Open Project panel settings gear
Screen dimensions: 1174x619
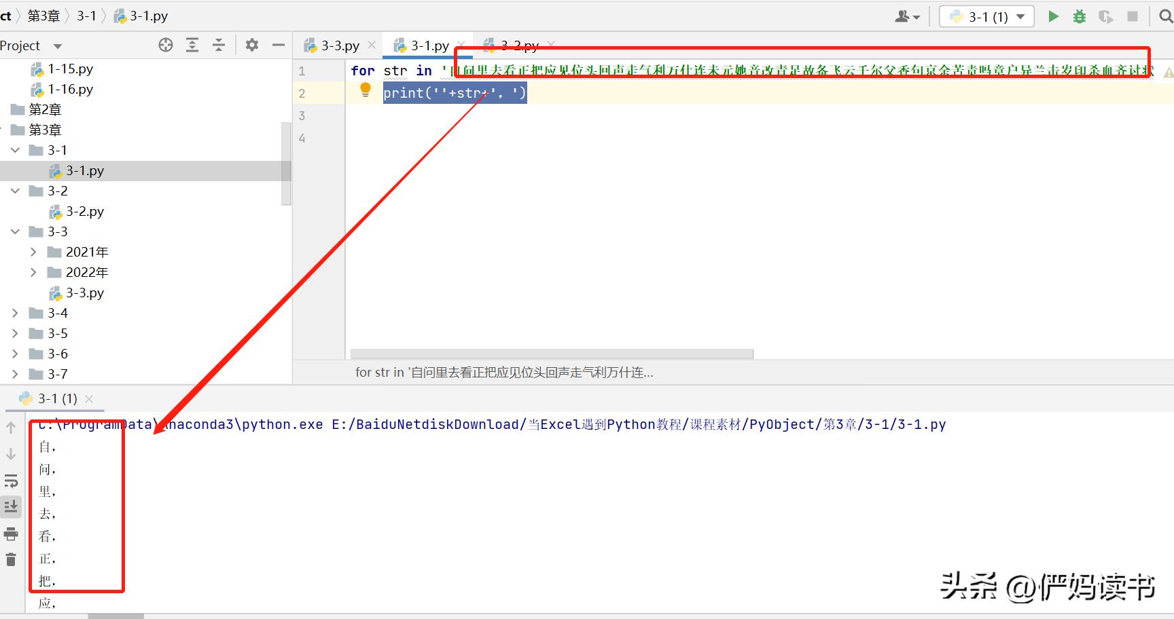[252, 45]
